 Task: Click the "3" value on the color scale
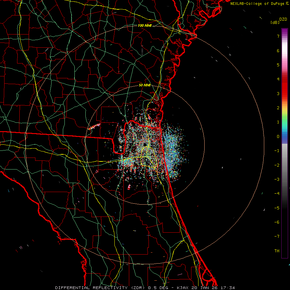tap(278, 93)
